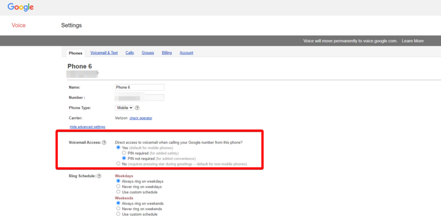Select PIN not required option
441x219 pixels.
pos(123,158)
